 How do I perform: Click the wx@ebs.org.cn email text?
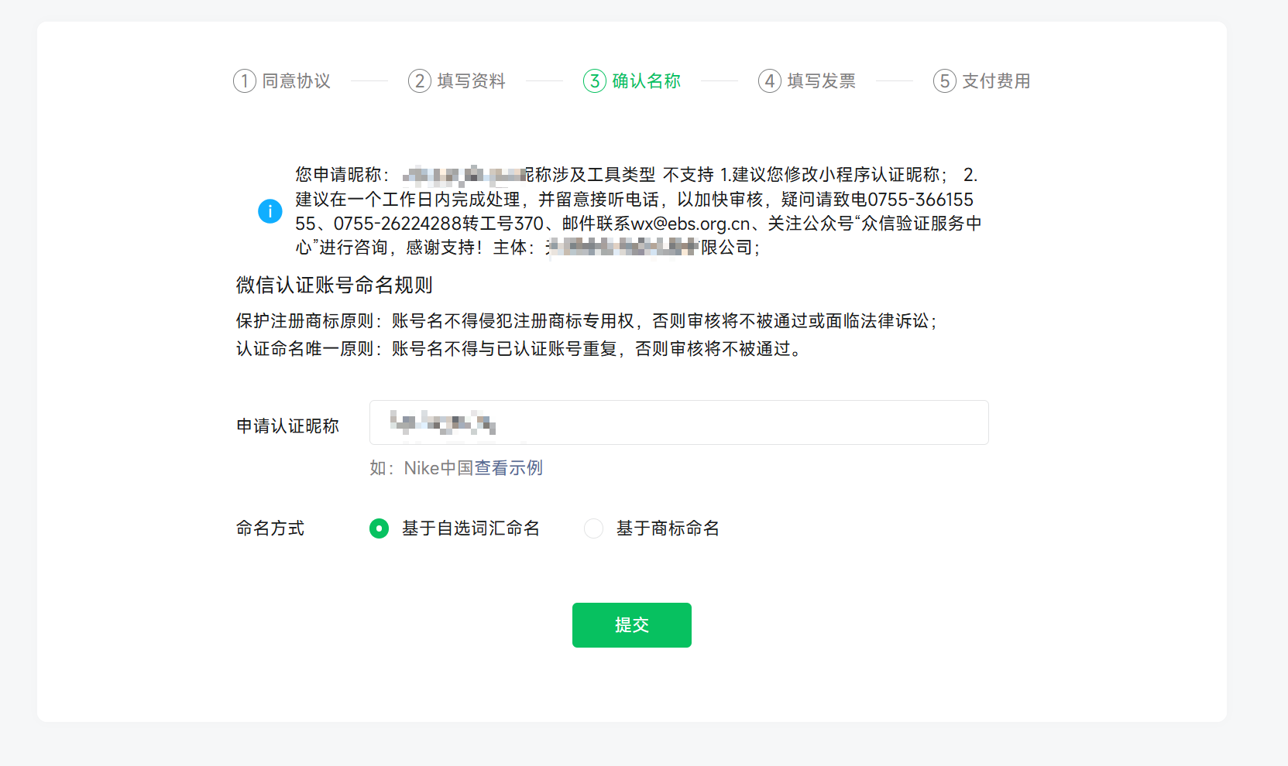691,224
